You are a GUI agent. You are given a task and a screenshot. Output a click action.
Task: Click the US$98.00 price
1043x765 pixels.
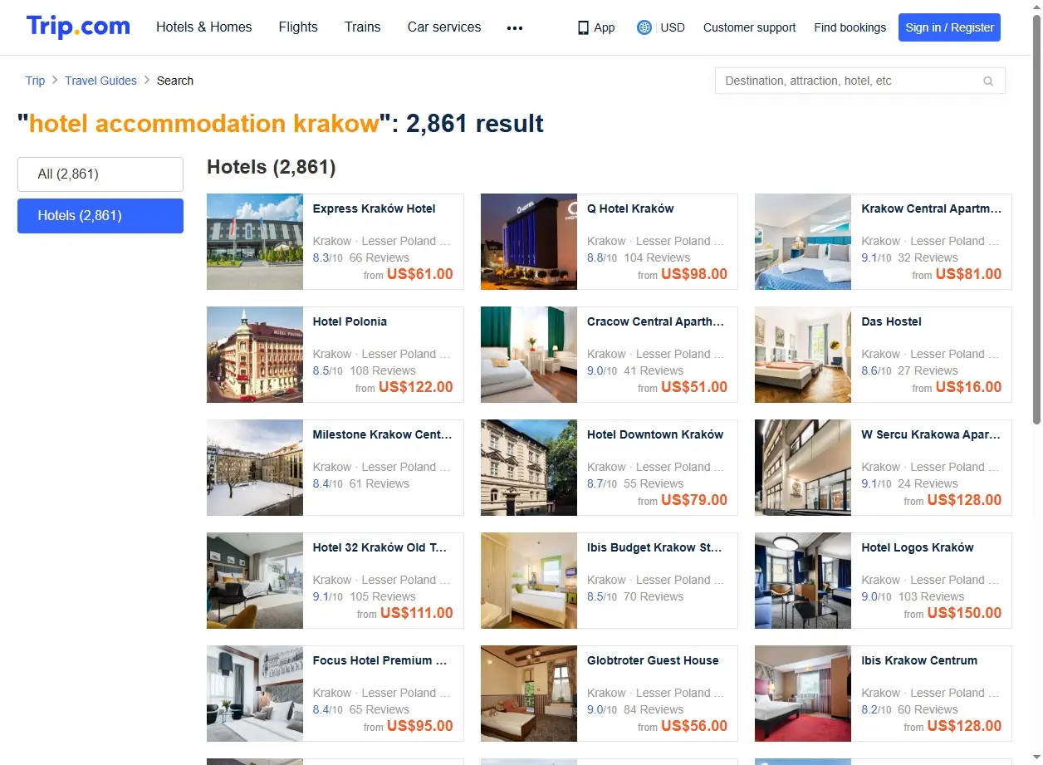[x=694, y=274]
